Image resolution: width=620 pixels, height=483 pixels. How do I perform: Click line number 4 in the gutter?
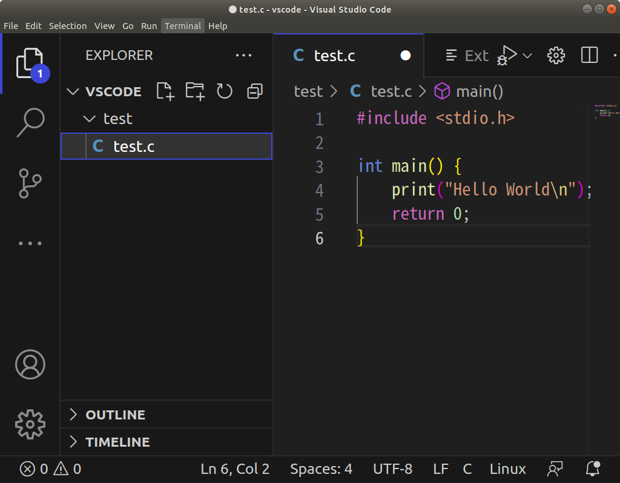320,191
